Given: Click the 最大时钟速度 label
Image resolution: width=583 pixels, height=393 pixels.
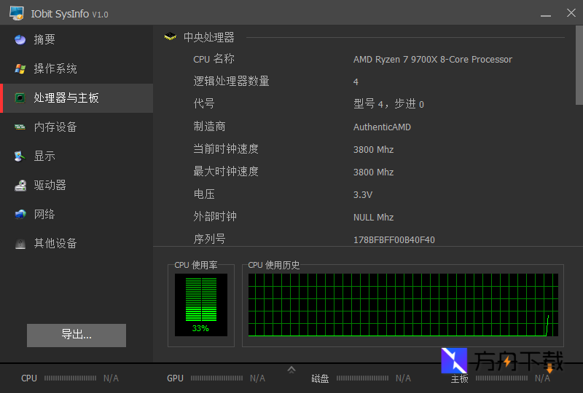Looking at the screenshot, I should click(226, 172).
